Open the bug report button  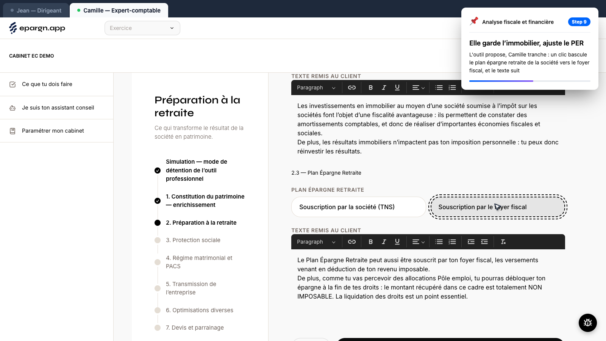pyautogui.click(x=588, y=323)
